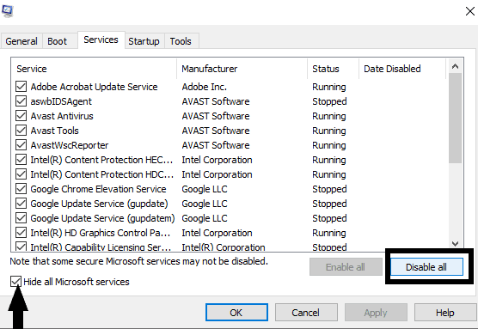Toggle the aswbIDSAgent service checkbox
This screenshot has width=478, height=329.
(21, 101)
